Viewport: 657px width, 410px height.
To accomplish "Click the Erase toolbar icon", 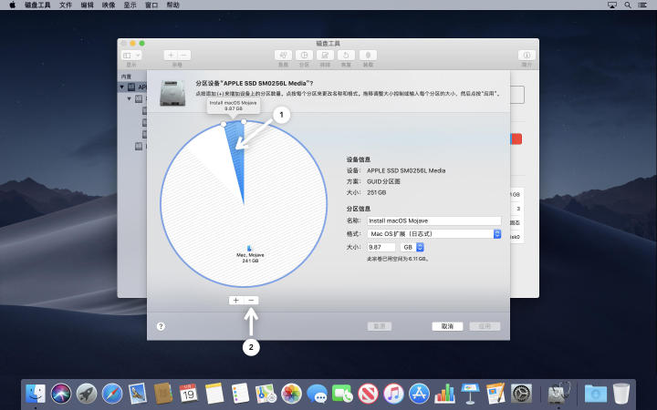I will tap(325, 56).
